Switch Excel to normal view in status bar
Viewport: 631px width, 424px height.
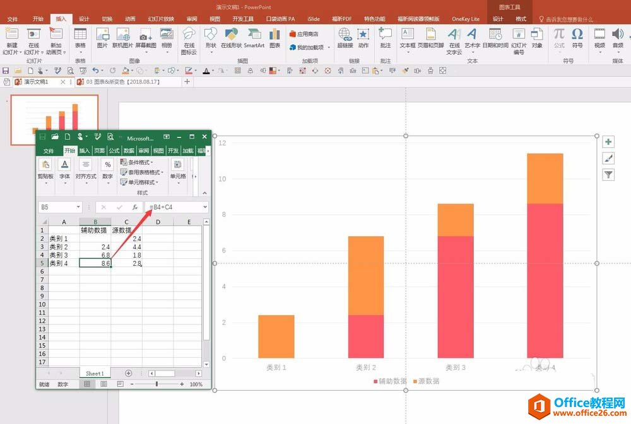[87, 384]
